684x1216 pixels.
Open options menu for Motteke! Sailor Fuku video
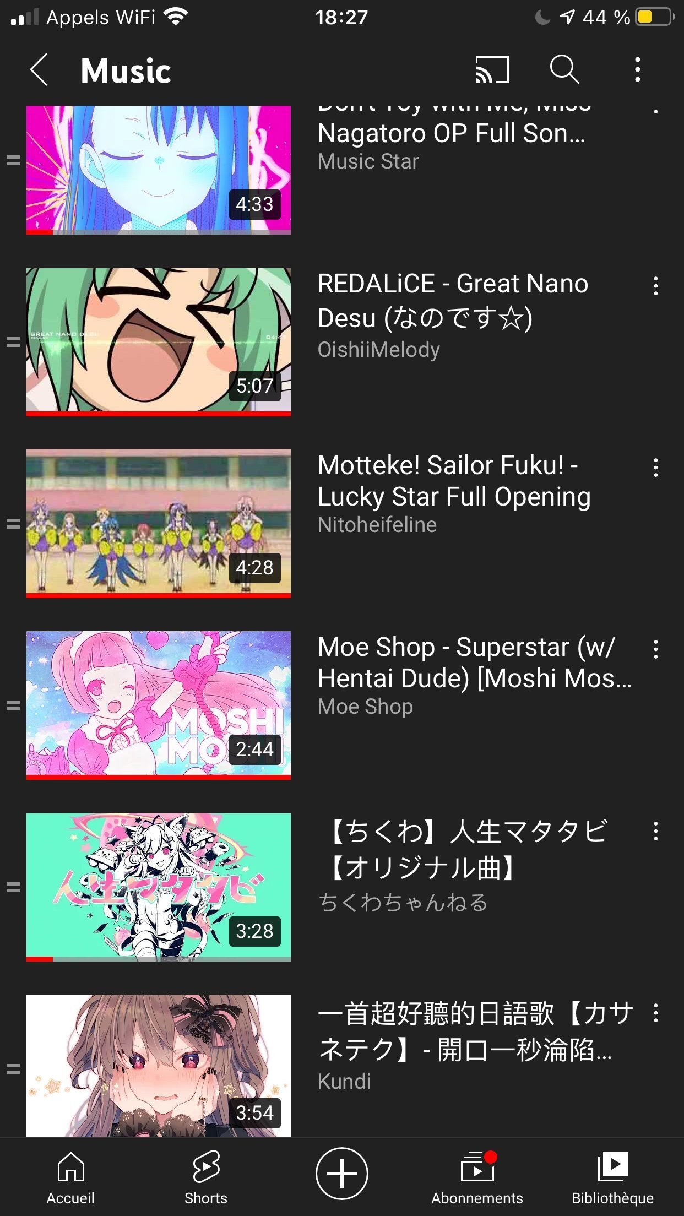655,468
